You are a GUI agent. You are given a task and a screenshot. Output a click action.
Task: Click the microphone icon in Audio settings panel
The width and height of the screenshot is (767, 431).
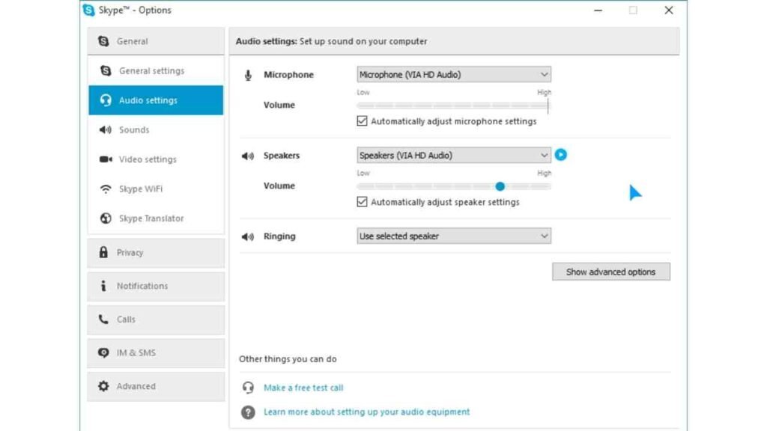point(248,76)
